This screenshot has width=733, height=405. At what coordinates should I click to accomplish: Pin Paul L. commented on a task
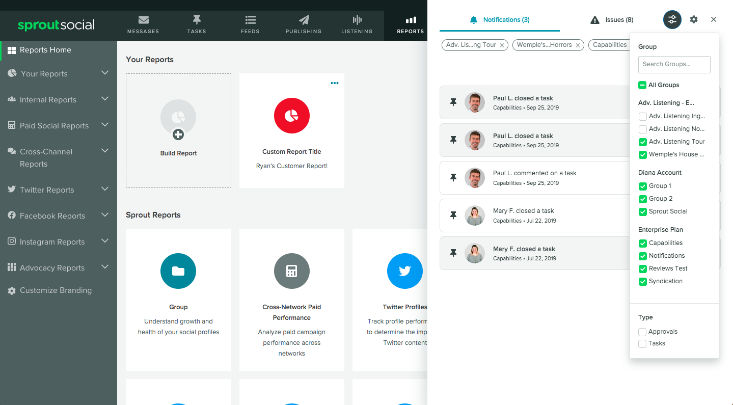coord(453,178)
